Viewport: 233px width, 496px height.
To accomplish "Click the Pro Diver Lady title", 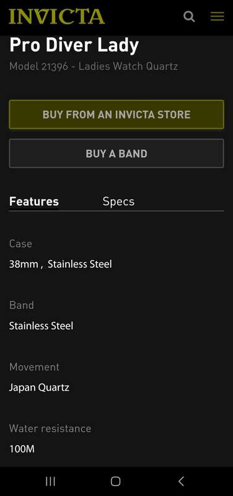I will point(74,45).
